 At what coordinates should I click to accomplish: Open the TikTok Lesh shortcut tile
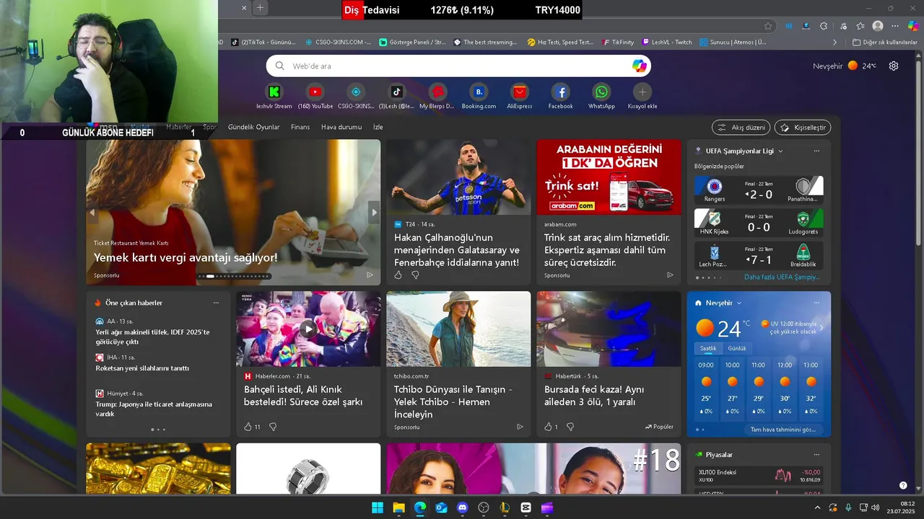(x=396, y=97)
